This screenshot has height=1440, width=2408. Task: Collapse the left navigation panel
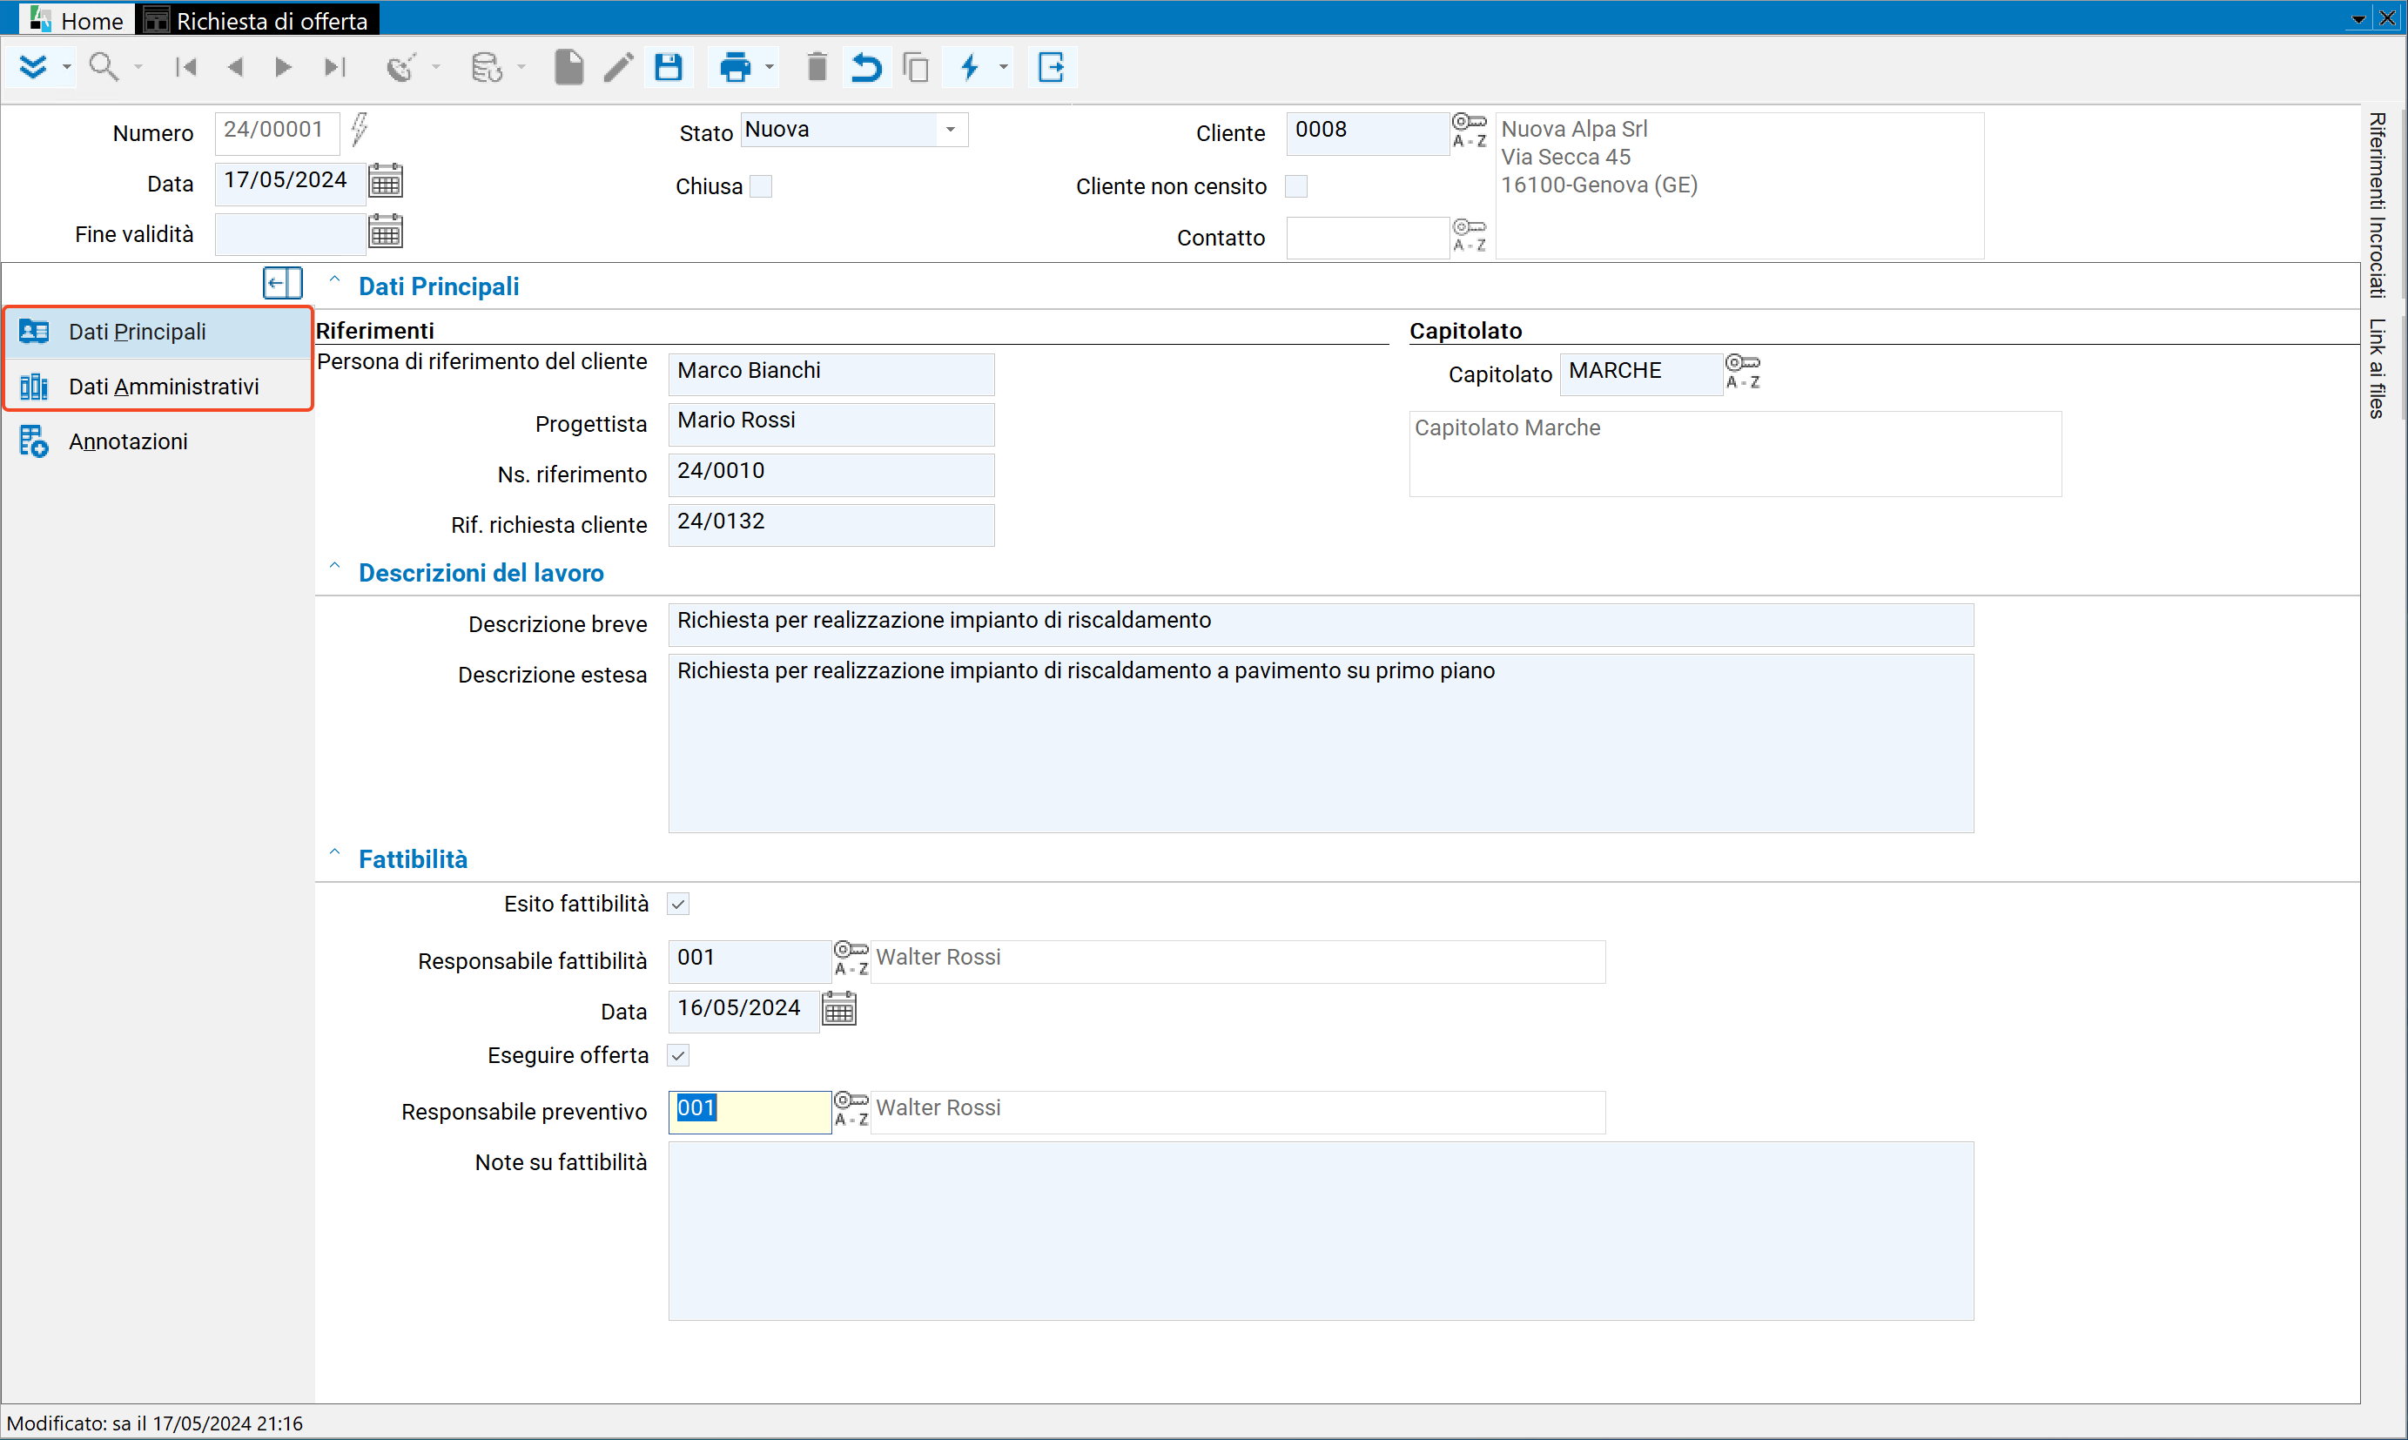pos(282,283)
